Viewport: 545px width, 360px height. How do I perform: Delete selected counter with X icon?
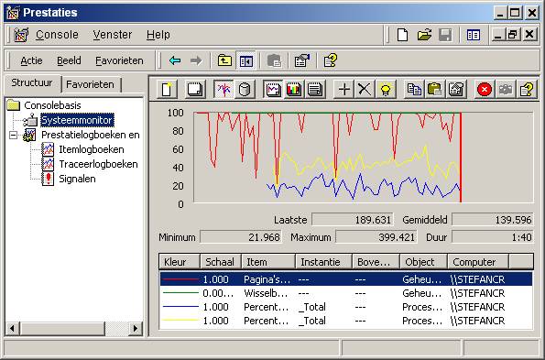coord(365,90)
